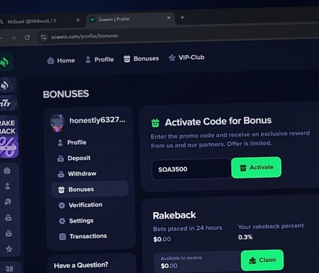Open Home in the top navigation
The width and height of the screenshot is (319, 273).
click(x=61, y=60)
